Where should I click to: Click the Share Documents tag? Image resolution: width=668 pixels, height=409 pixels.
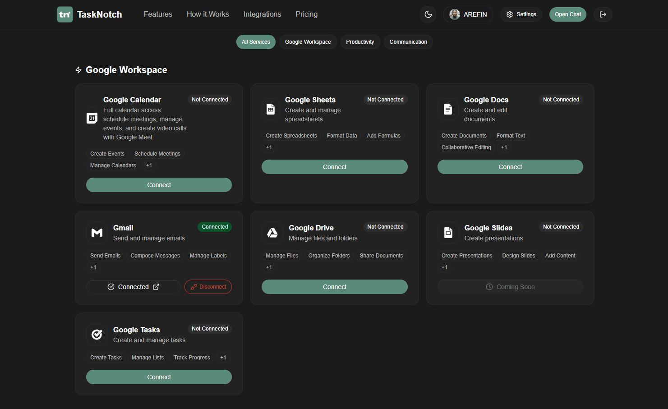coord(381,256)
